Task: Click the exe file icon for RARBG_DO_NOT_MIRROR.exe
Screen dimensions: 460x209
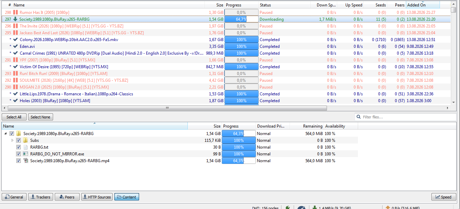Action: click(x=26, y=154)
